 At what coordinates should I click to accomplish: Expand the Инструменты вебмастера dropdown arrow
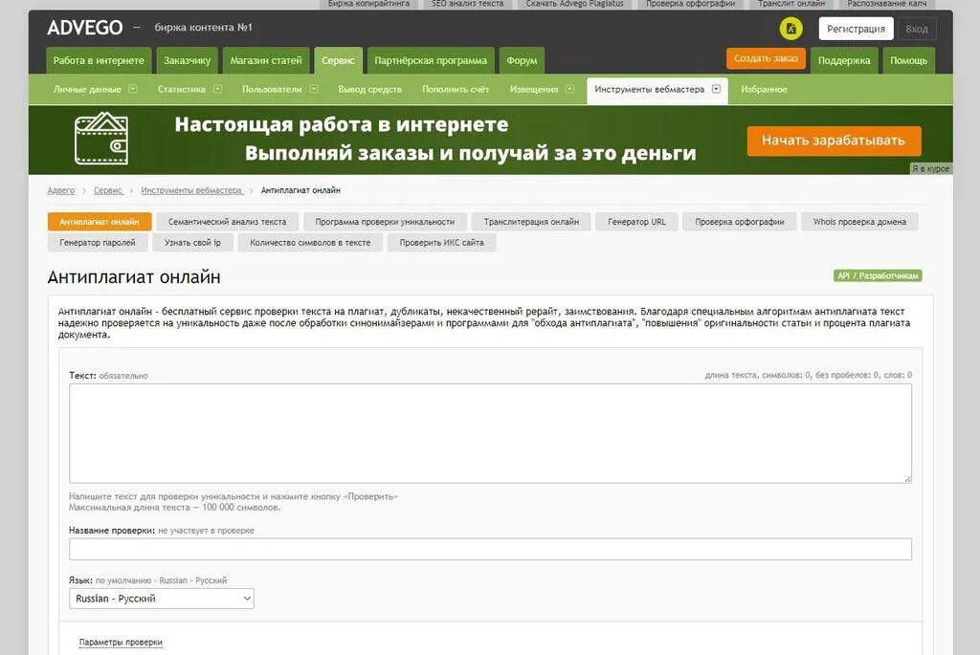click(716, 89)
